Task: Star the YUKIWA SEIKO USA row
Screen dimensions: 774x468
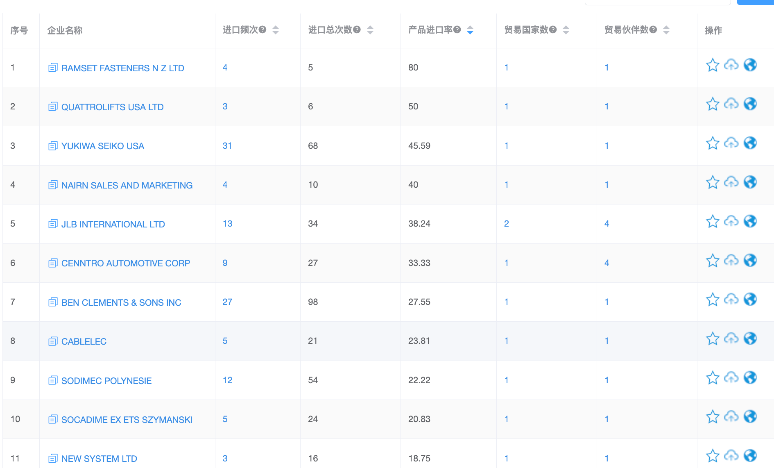Action: [713, 143]
